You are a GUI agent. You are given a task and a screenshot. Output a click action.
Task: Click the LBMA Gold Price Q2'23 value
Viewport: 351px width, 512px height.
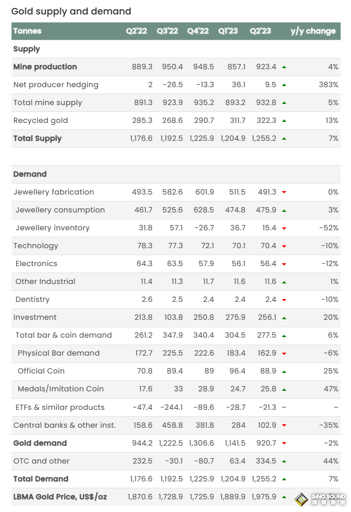263,497
